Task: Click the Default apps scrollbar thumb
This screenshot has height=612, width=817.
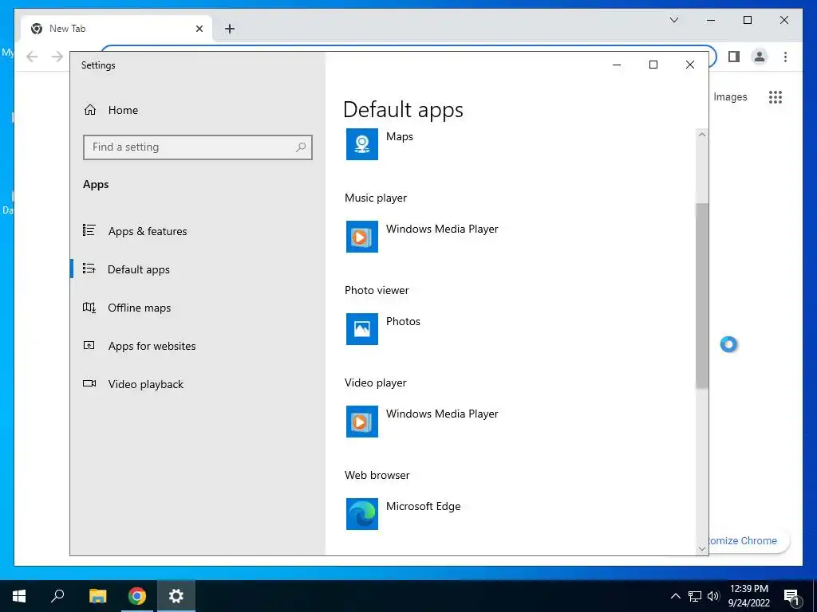Action: click(x=702, y=296)
